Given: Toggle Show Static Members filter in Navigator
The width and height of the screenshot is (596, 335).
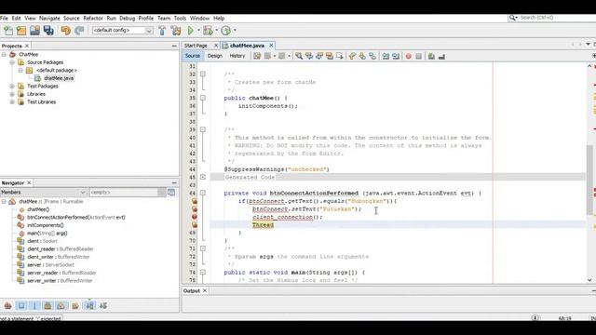Looking at the screenshot, I should click(x=34, y=306).
